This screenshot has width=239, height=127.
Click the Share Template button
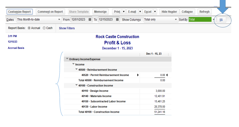(79, 12)
